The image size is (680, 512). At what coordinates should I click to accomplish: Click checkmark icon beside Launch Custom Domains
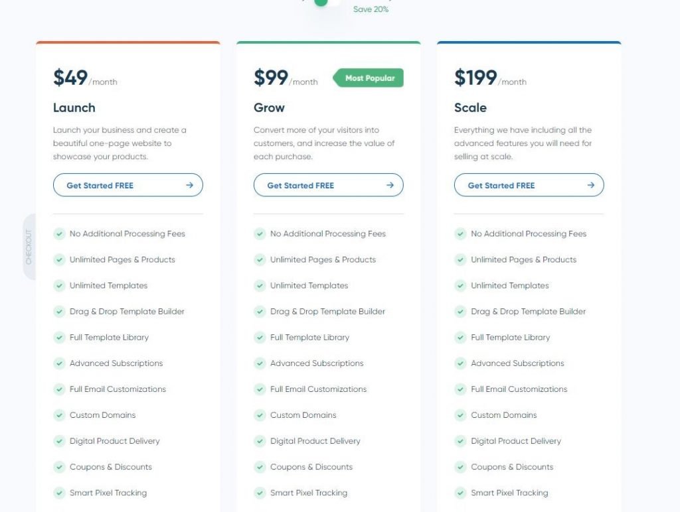59,415
